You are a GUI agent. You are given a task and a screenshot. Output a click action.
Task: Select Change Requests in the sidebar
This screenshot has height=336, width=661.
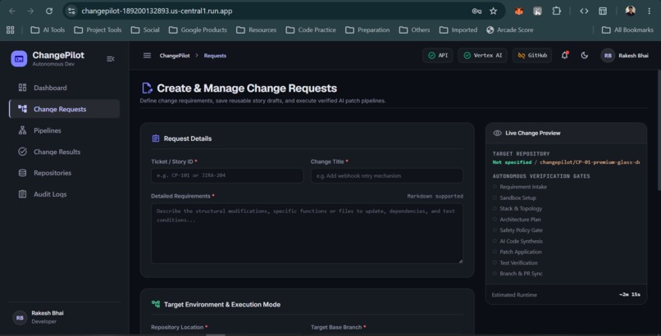point(64,109)
